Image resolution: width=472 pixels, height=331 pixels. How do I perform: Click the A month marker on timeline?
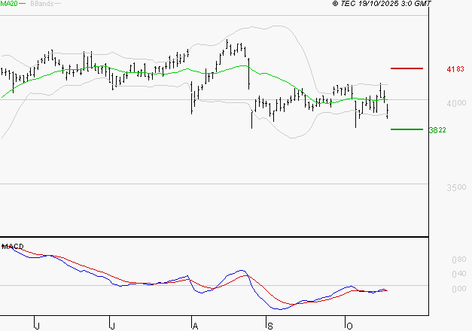(x=195, y=326)
